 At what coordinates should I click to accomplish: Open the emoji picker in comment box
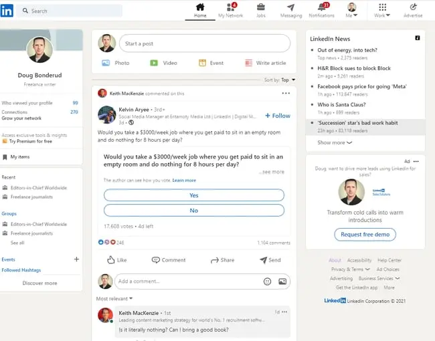click(267, 281)
